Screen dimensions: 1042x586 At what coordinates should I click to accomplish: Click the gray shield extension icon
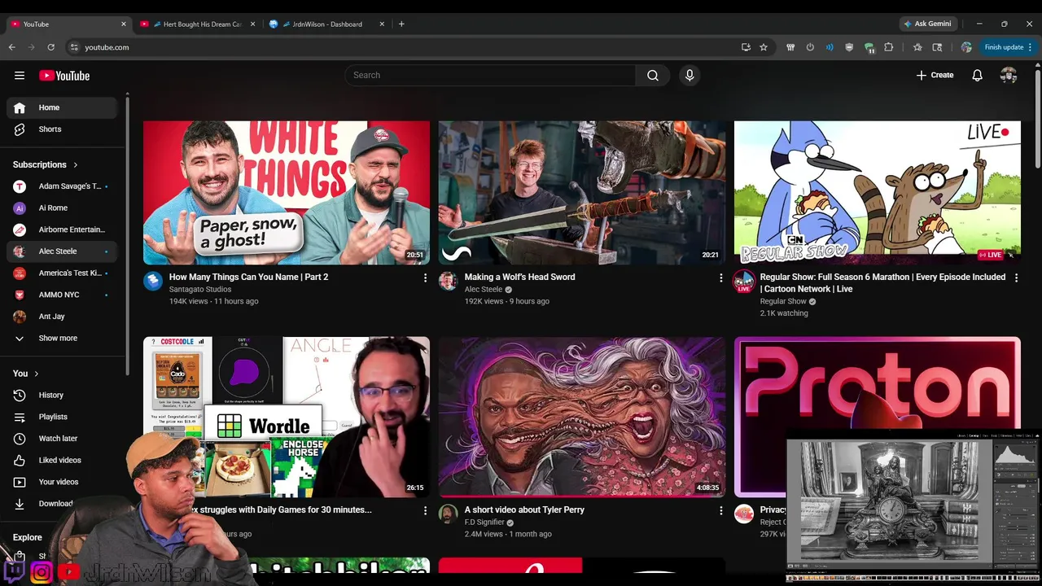(x=850, y=47)
